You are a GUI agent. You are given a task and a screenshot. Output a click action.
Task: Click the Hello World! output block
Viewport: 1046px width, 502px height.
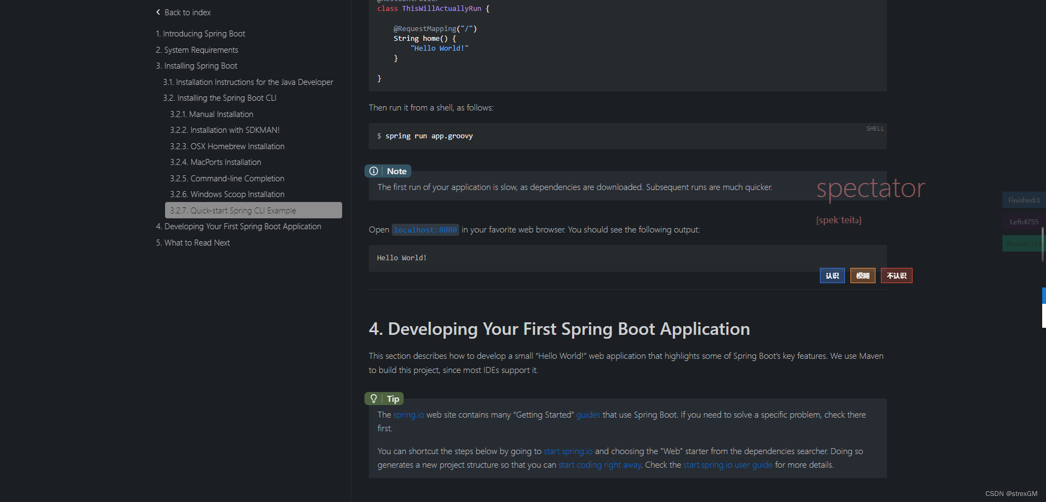628,258
